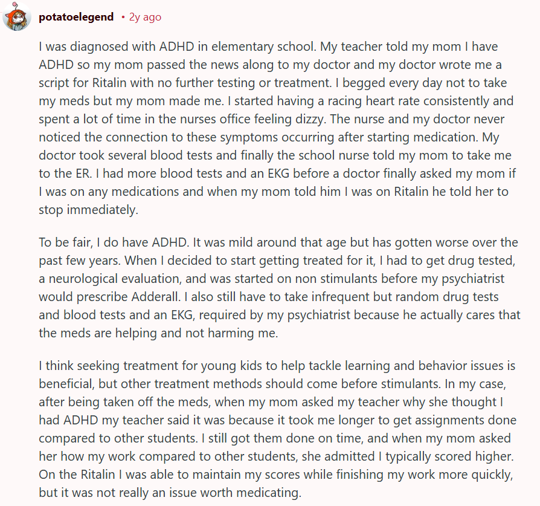Open potatoelegend's avatar image
This screenshot has height=506, width=540.
[17, 16]
